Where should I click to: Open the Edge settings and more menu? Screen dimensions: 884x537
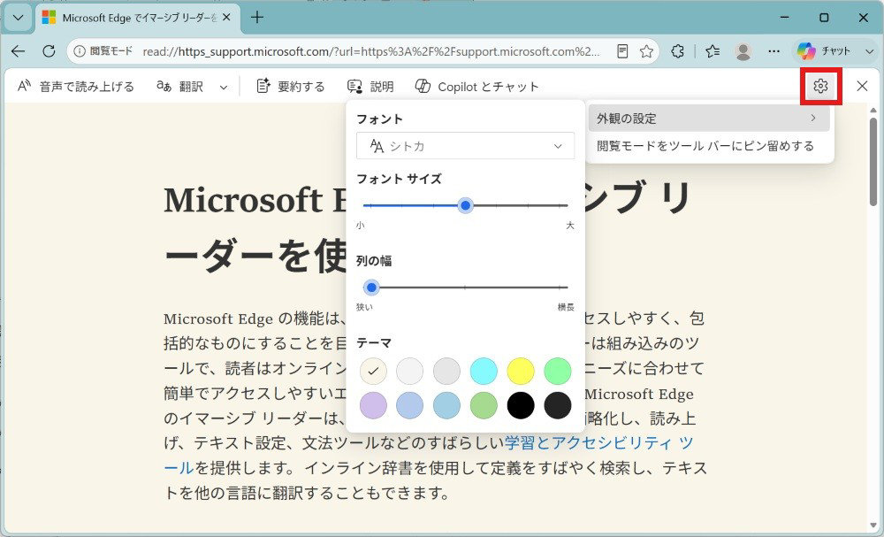click(x=774, y=51)
